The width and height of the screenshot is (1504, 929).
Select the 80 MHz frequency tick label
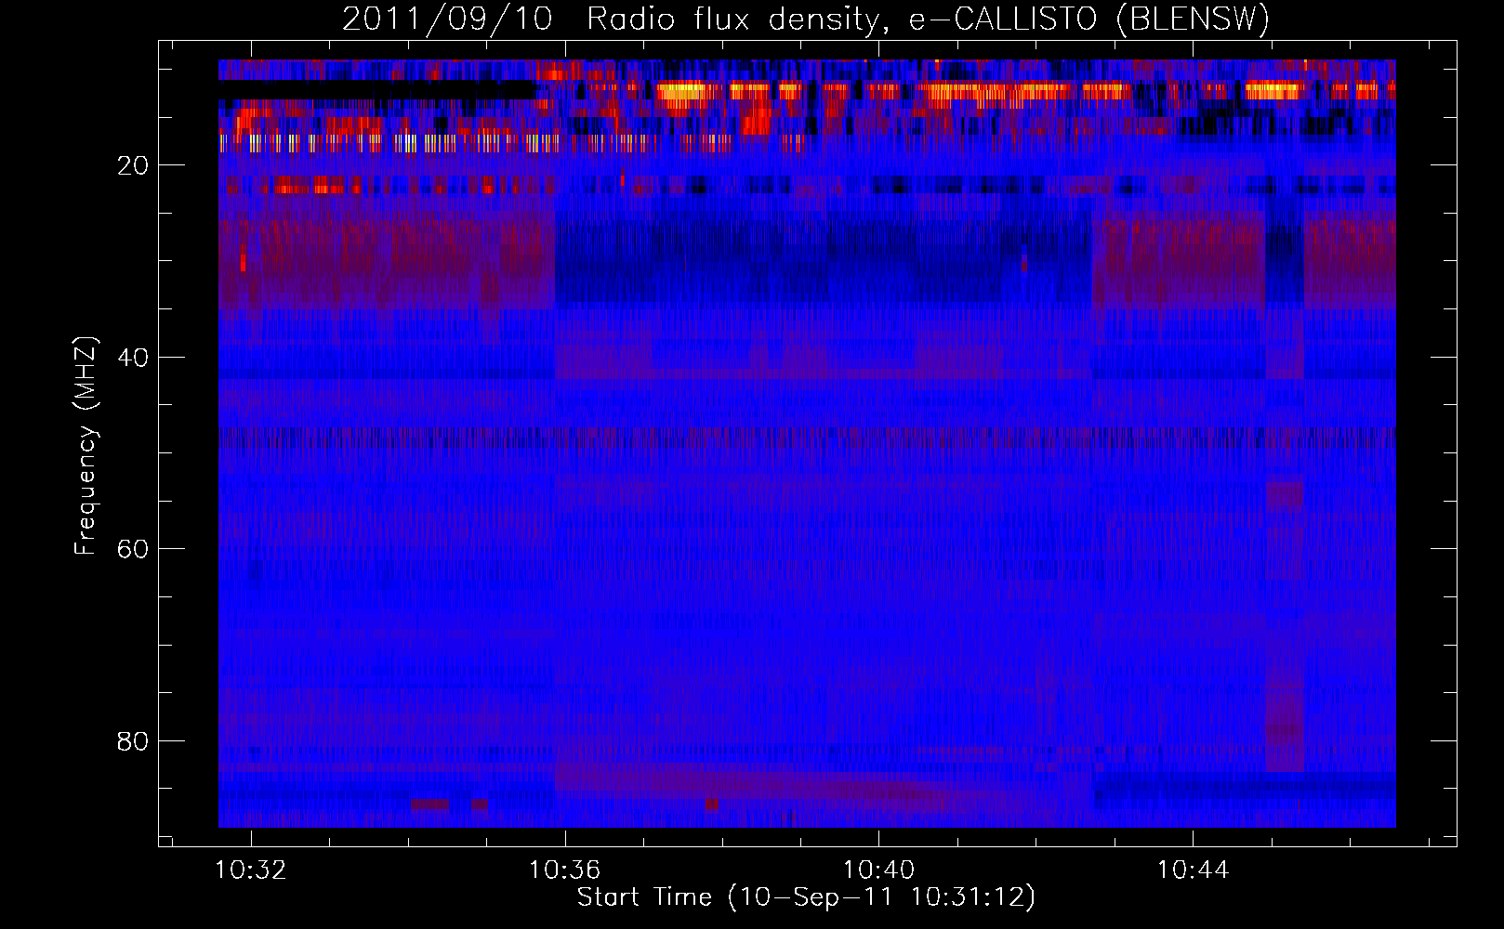[x=134, y=741]
